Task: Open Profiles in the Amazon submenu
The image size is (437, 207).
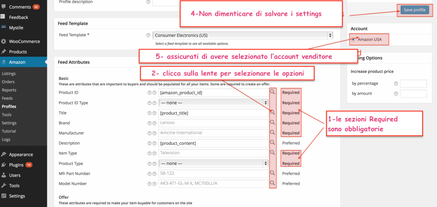Action: 9,106
